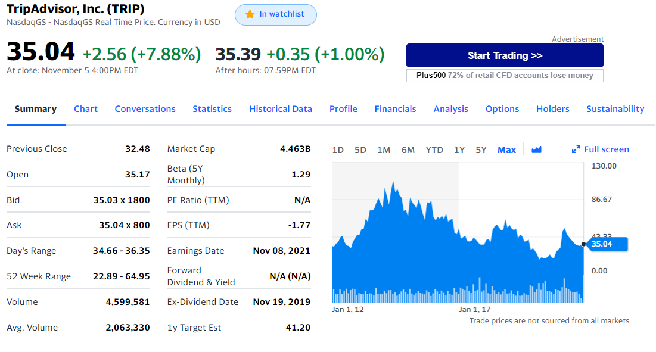Select the 1D chart range
The image size is (656, 352).
(338, 150)
